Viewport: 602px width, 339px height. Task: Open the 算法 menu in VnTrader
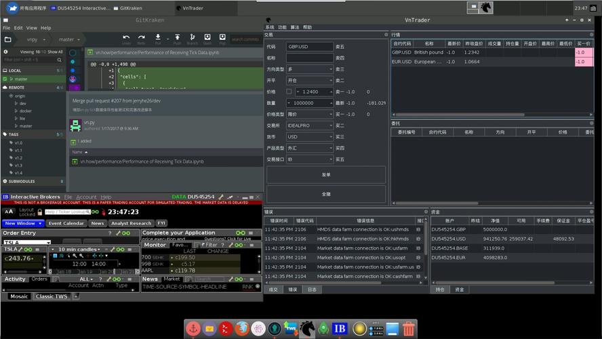(x=294, y=27)
